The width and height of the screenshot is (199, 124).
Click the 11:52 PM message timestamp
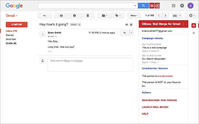[102, 33]
